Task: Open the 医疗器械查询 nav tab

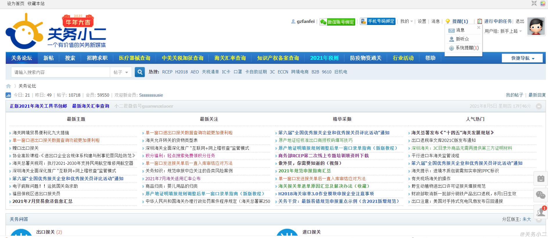Action: (134, 58)
